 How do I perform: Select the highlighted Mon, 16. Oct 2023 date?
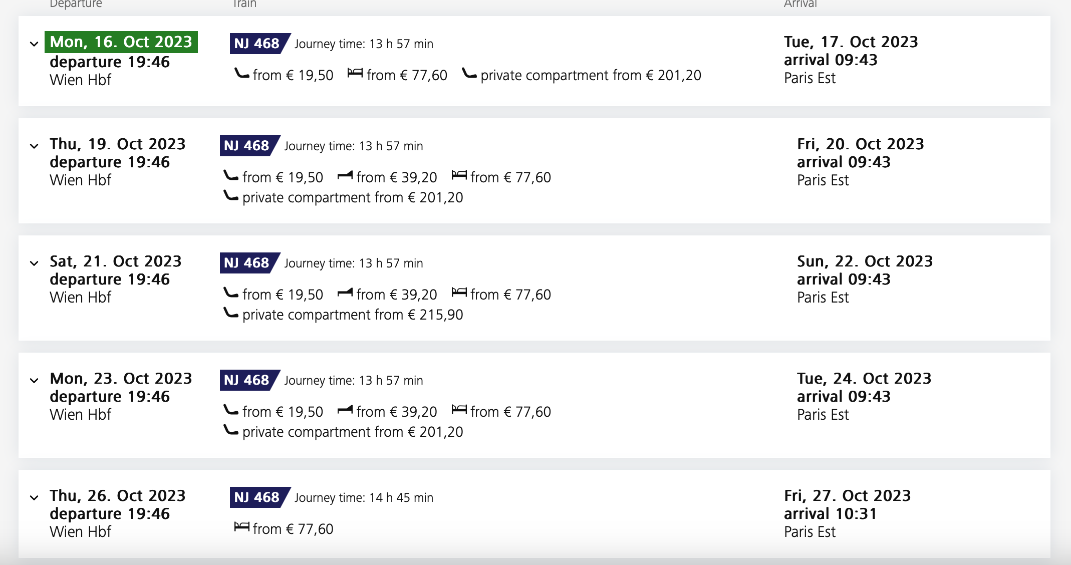pos(121,42)
